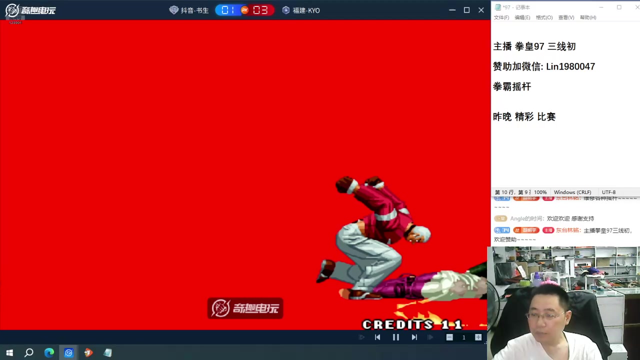
Task: Click 主播 badge in bottom chat message
Action: [548, 230]
